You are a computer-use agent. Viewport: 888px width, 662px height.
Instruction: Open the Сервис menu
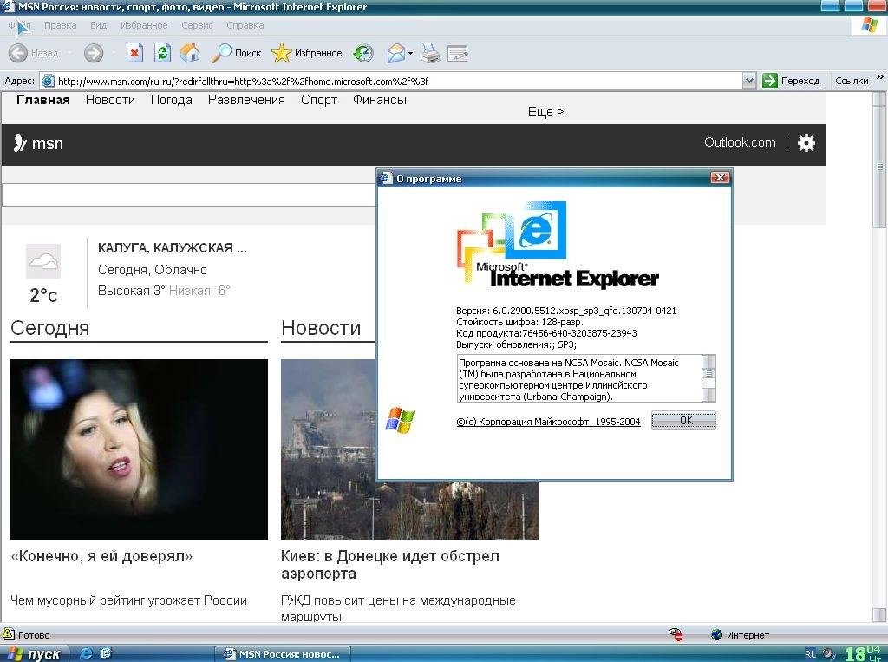(x=197, y=25)
